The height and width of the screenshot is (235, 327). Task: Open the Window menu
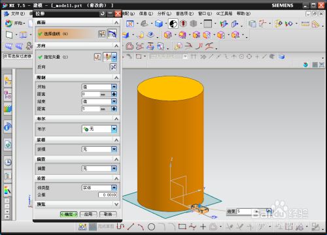click(205, 14)
